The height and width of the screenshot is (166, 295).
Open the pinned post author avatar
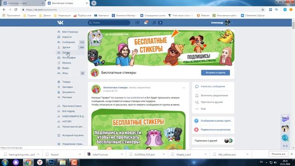click(x=96, y=89)
